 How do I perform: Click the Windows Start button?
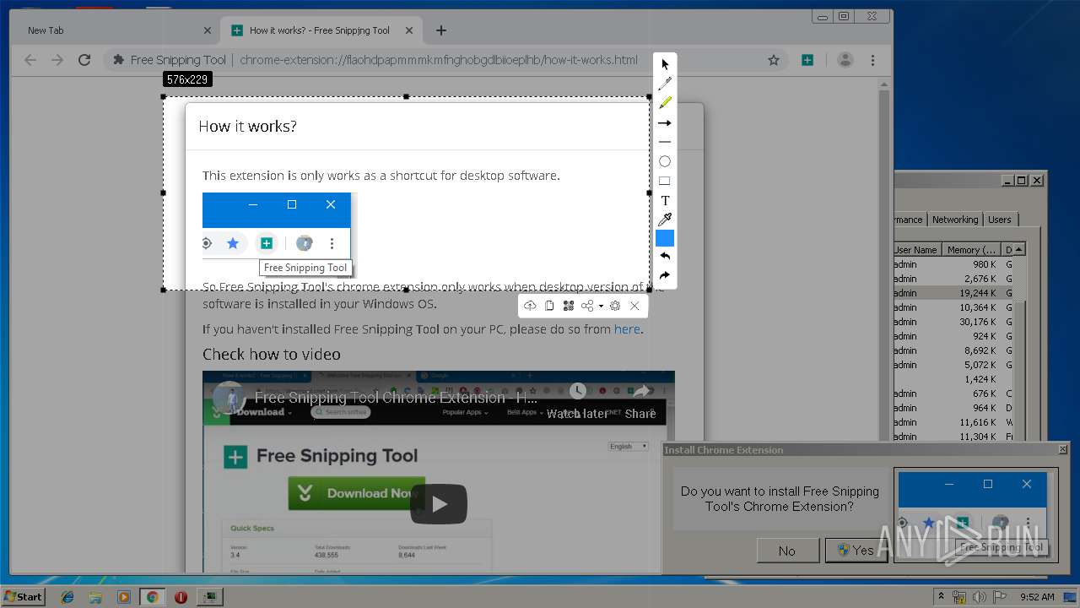pos(24,596)
